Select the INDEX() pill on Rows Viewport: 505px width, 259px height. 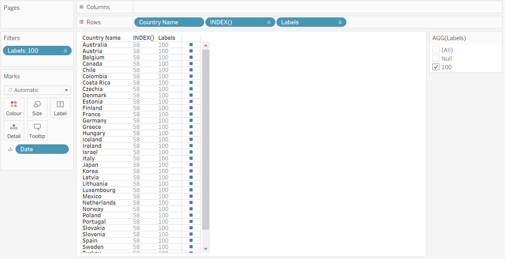(x=240, y=22)
